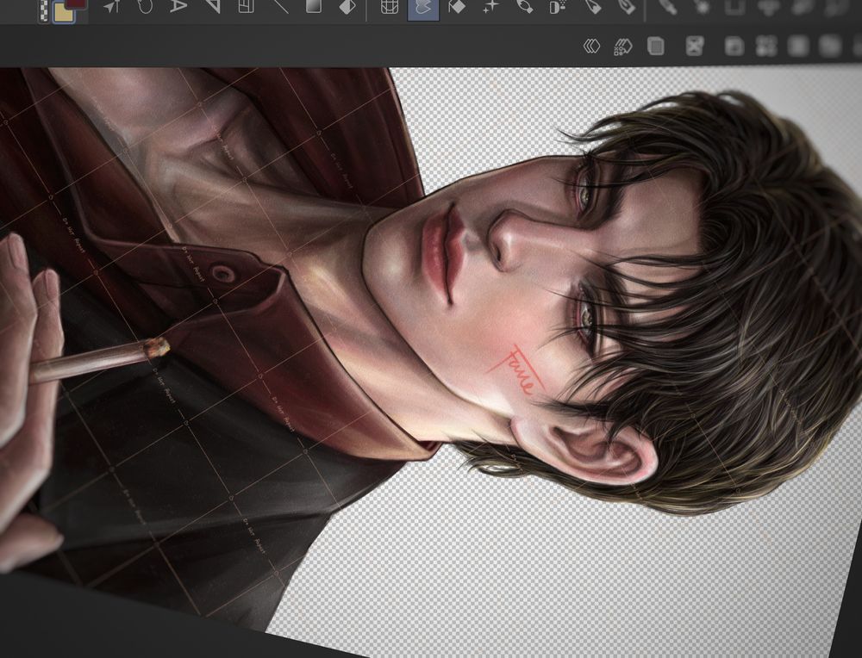Select the Fill bucket tool

pos(347,6)
